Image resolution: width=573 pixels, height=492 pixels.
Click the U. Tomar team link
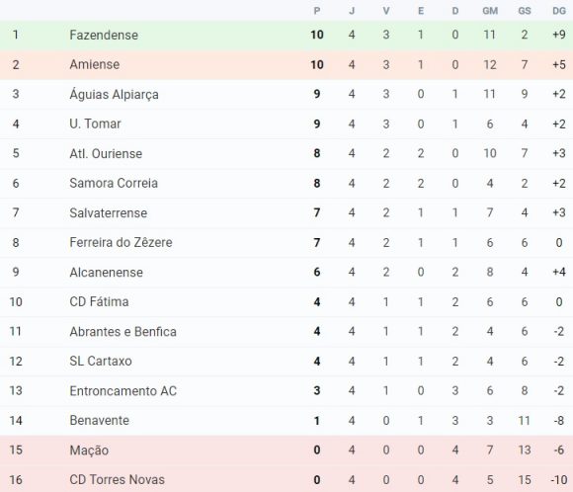click(x=95, y=123)
